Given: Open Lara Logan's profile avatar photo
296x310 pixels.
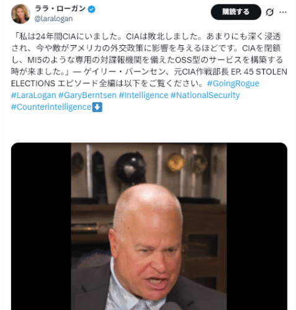Looking at the screenshot, I should click(x=20, y=14).
